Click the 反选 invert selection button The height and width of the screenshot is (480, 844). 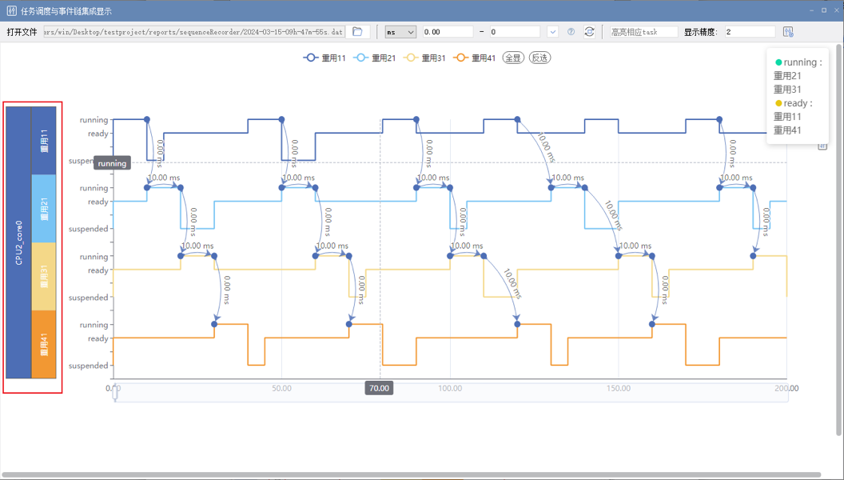[x=540, y=58]
